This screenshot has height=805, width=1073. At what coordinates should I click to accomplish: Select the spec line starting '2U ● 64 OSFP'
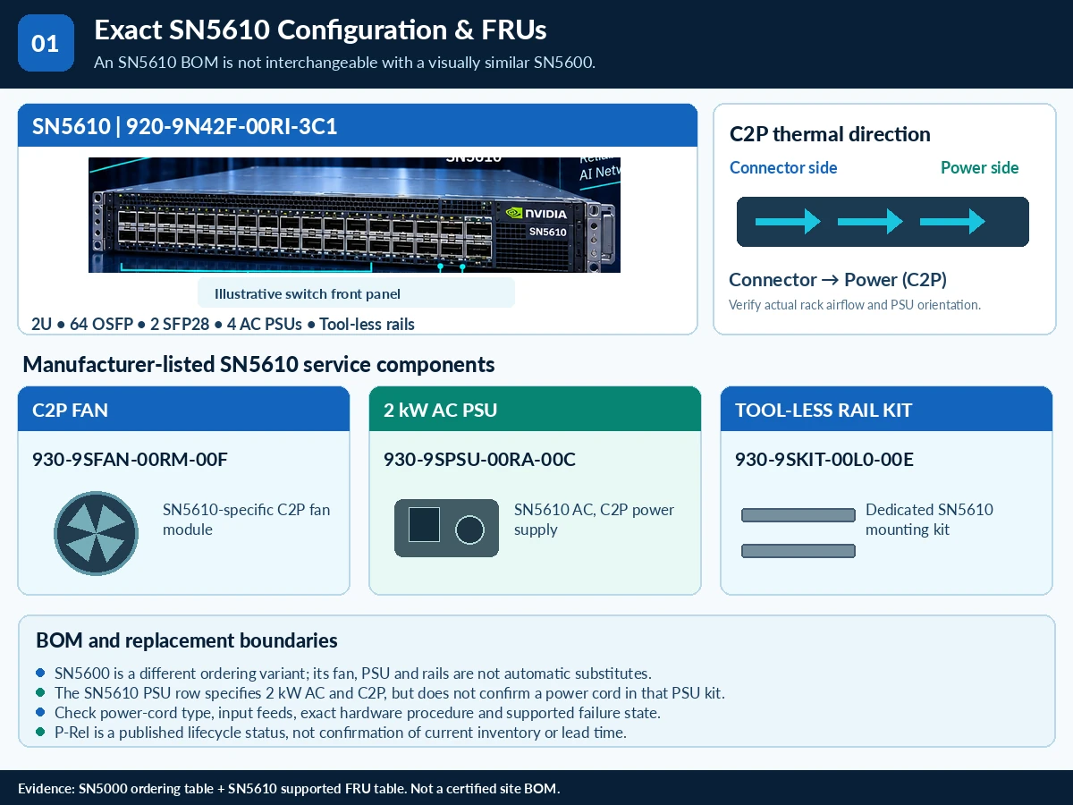(x=224, y=324)
